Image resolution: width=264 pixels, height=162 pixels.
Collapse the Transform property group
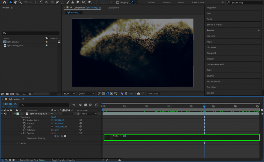tap(18, 117)
